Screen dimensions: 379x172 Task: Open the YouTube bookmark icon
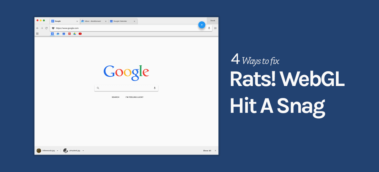[80, 34]
